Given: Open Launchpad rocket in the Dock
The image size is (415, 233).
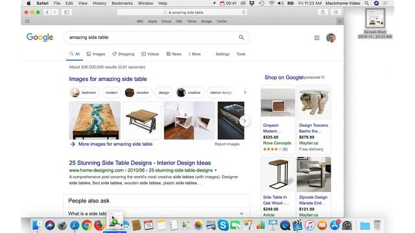Looking at the screenshot, I should tap(62, 225).
